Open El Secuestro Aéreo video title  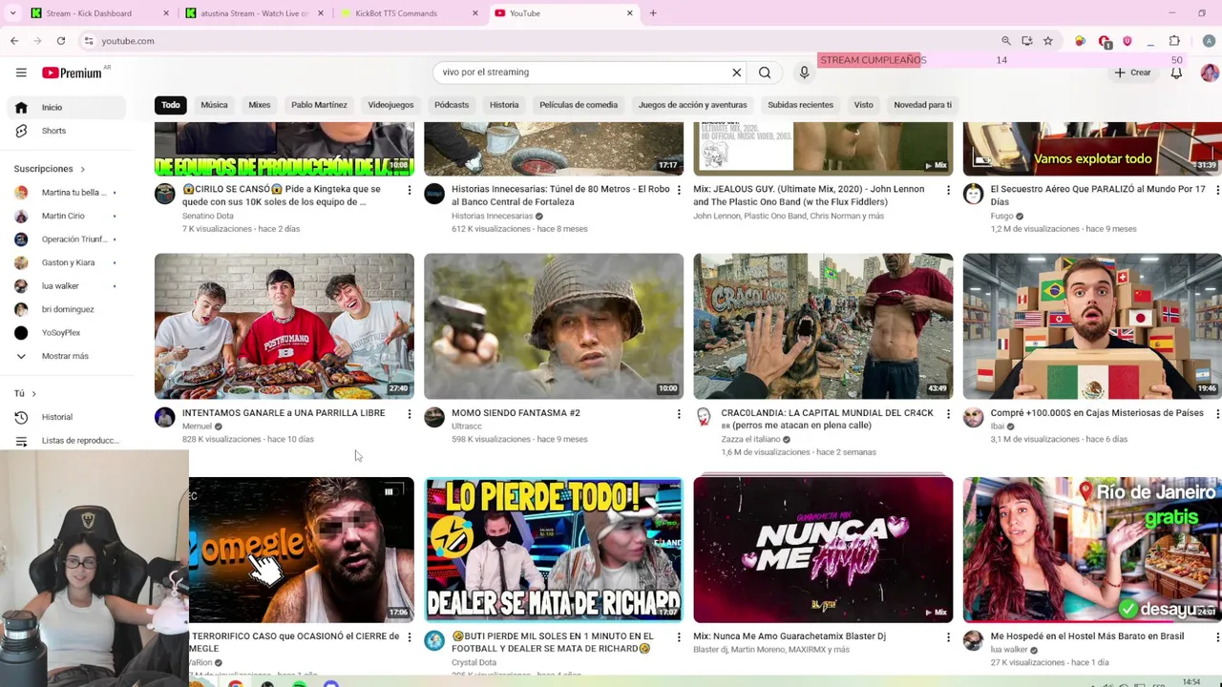[1098, 195]
